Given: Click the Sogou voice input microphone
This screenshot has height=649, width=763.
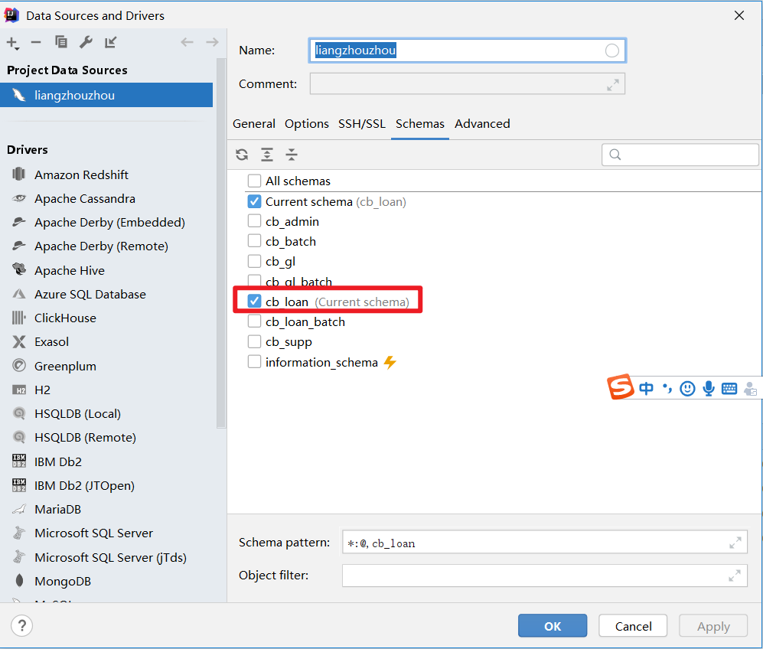Looking at the screenshot, I should tap(709, 389).
